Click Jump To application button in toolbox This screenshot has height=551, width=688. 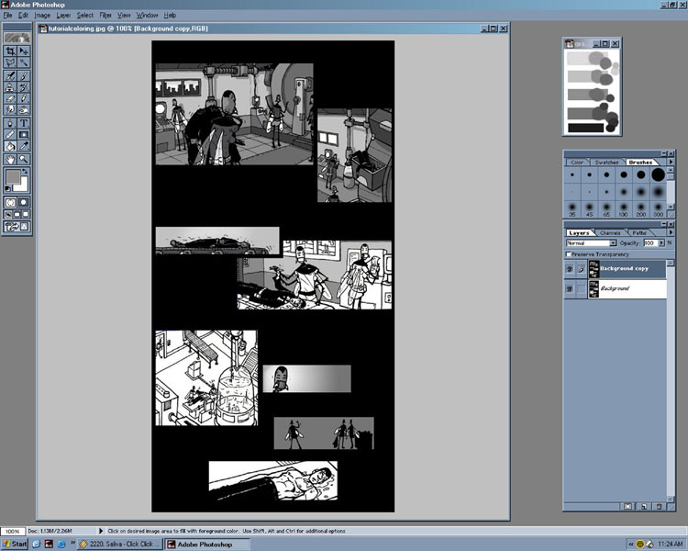pos(17,227)
